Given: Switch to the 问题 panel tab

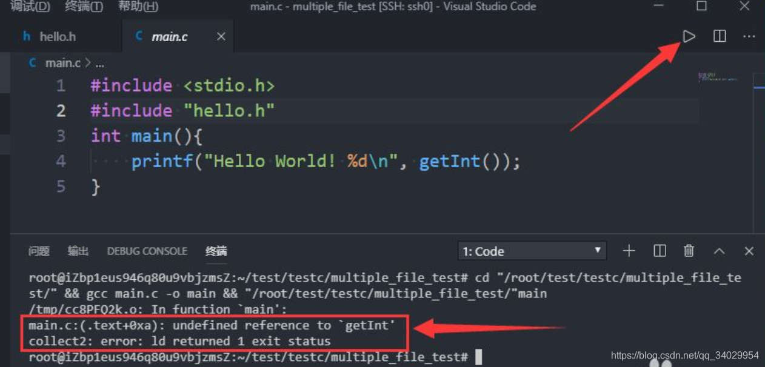Looking at the screenshot, I should coord(39,251).
